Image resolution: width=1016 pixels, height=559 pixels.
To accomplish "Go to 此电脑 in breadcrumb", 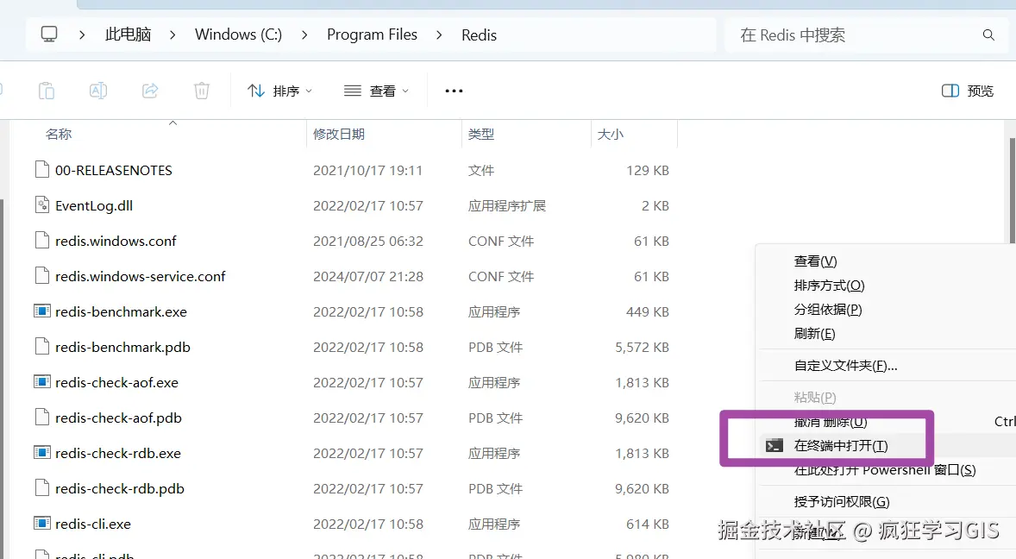I will point(129,35).
